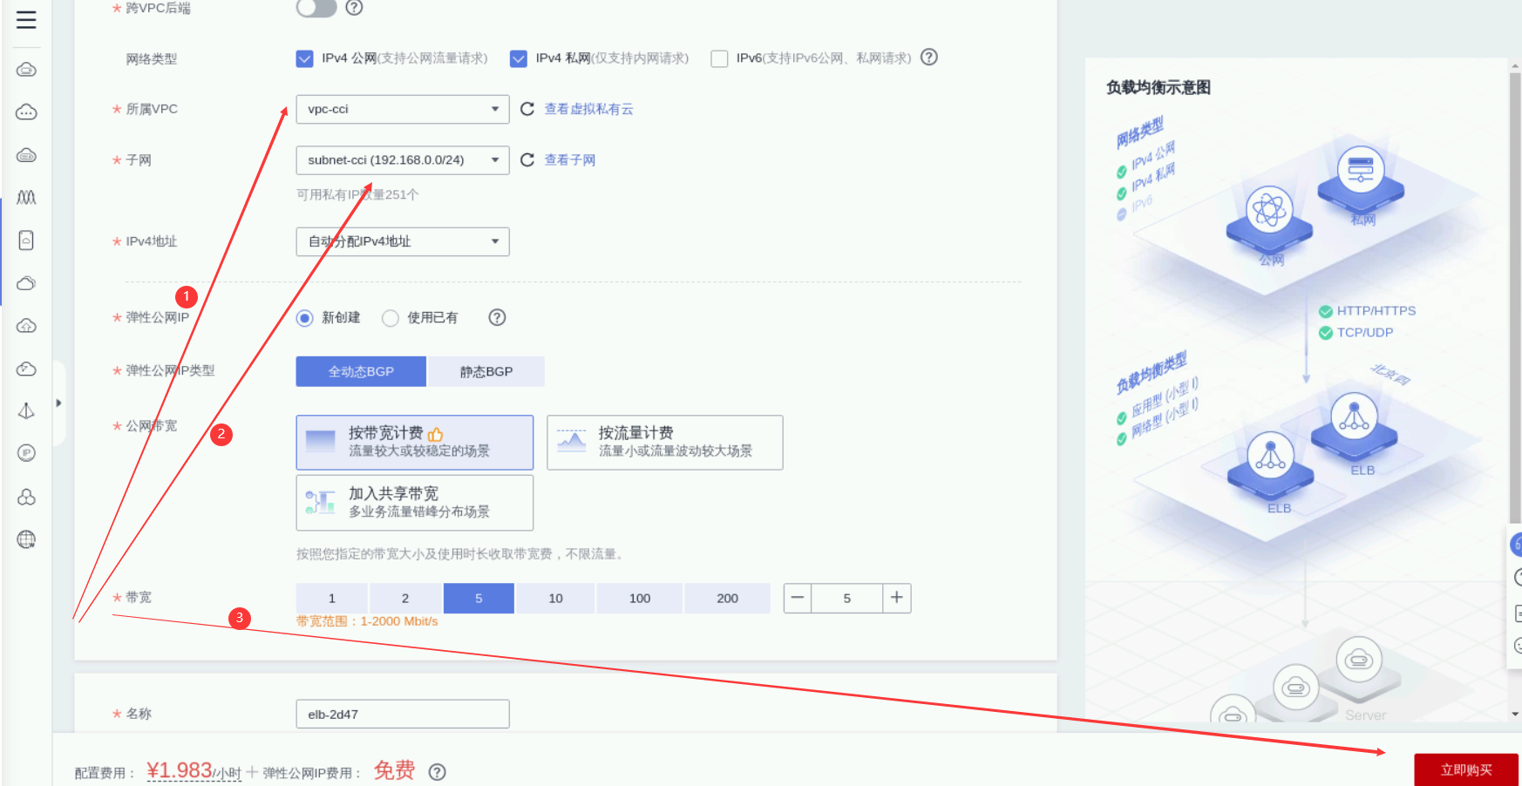
Task: Select the cloud disk sidebar icon
Action: pyautogui.click(x=26, y=155)
